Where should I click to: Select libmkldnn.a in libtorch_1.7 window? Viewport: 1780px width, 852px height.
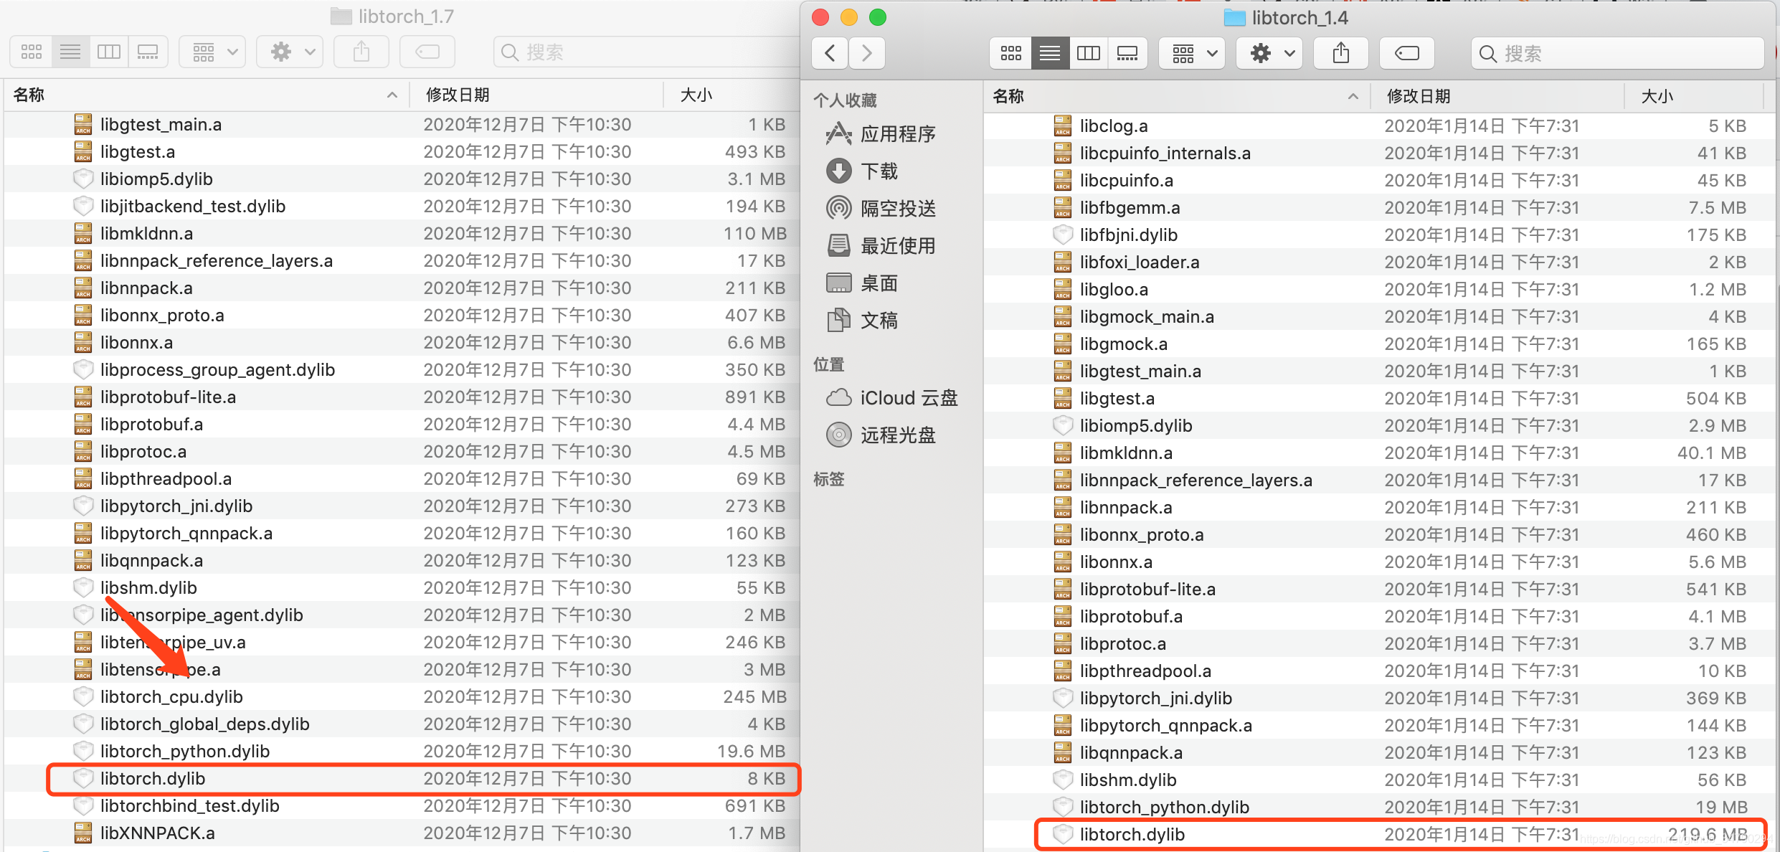[402, 234]
